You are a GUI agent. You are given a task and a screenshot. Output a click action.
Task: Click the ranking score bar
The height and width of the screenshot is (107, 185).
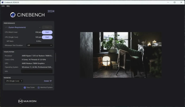click(x=28, y=84)
